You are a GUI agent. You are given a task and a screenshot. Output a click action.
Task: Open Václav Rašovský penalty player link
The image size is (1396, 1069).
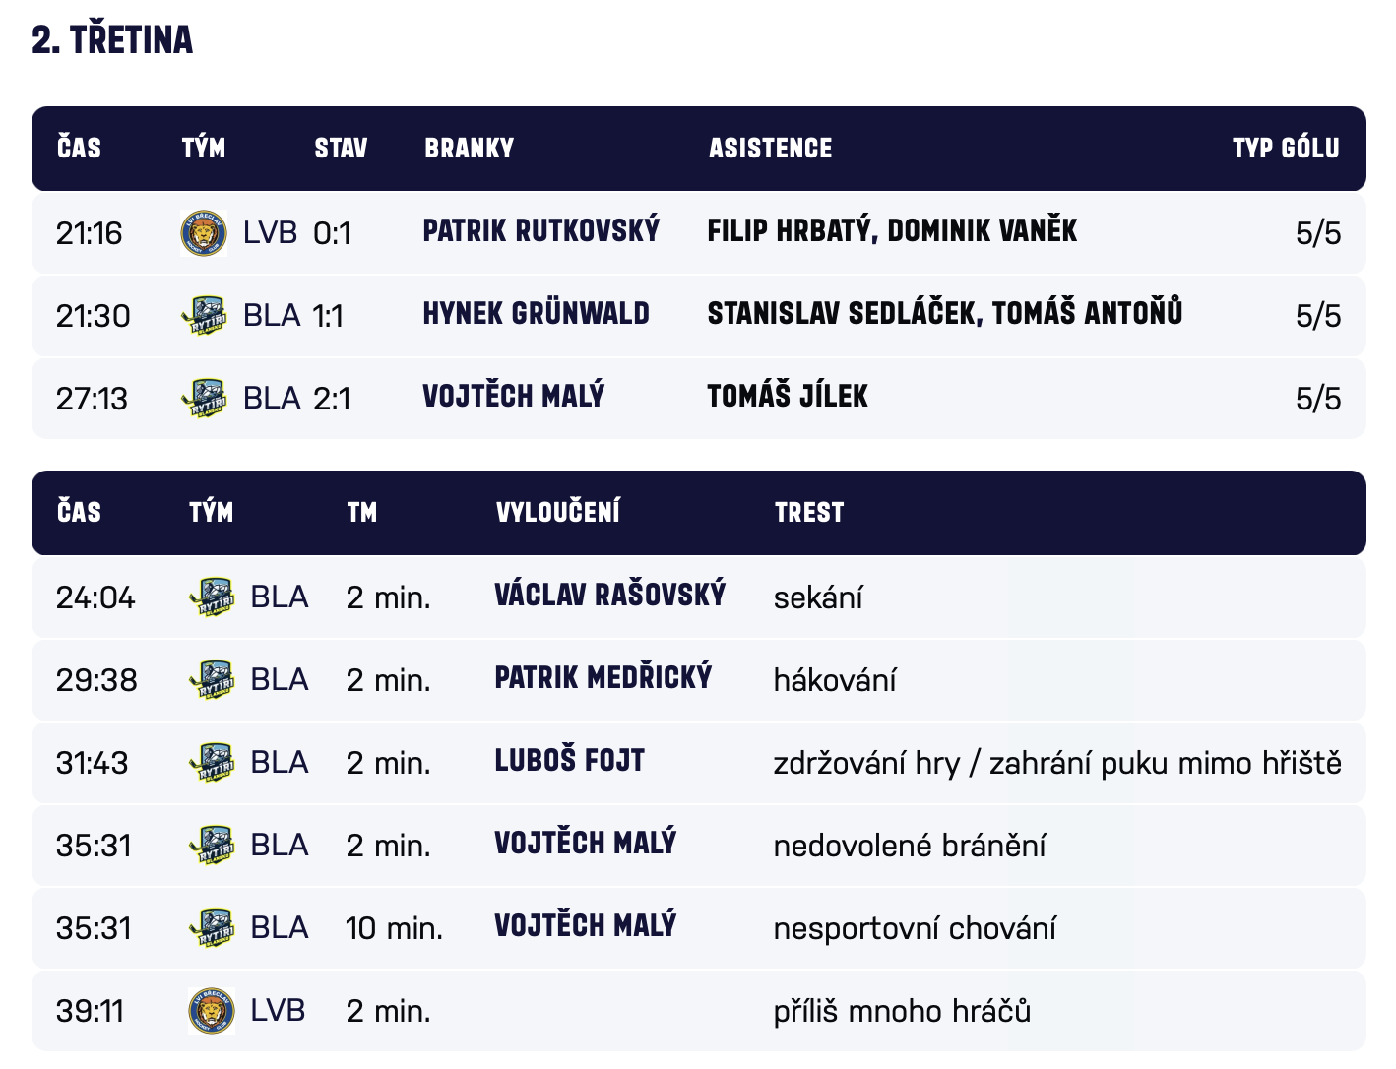609,596
